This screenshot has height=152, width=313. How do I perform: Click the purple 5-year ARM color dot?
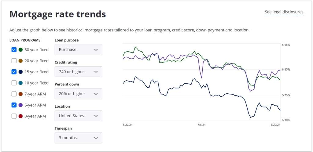[20, 105]
